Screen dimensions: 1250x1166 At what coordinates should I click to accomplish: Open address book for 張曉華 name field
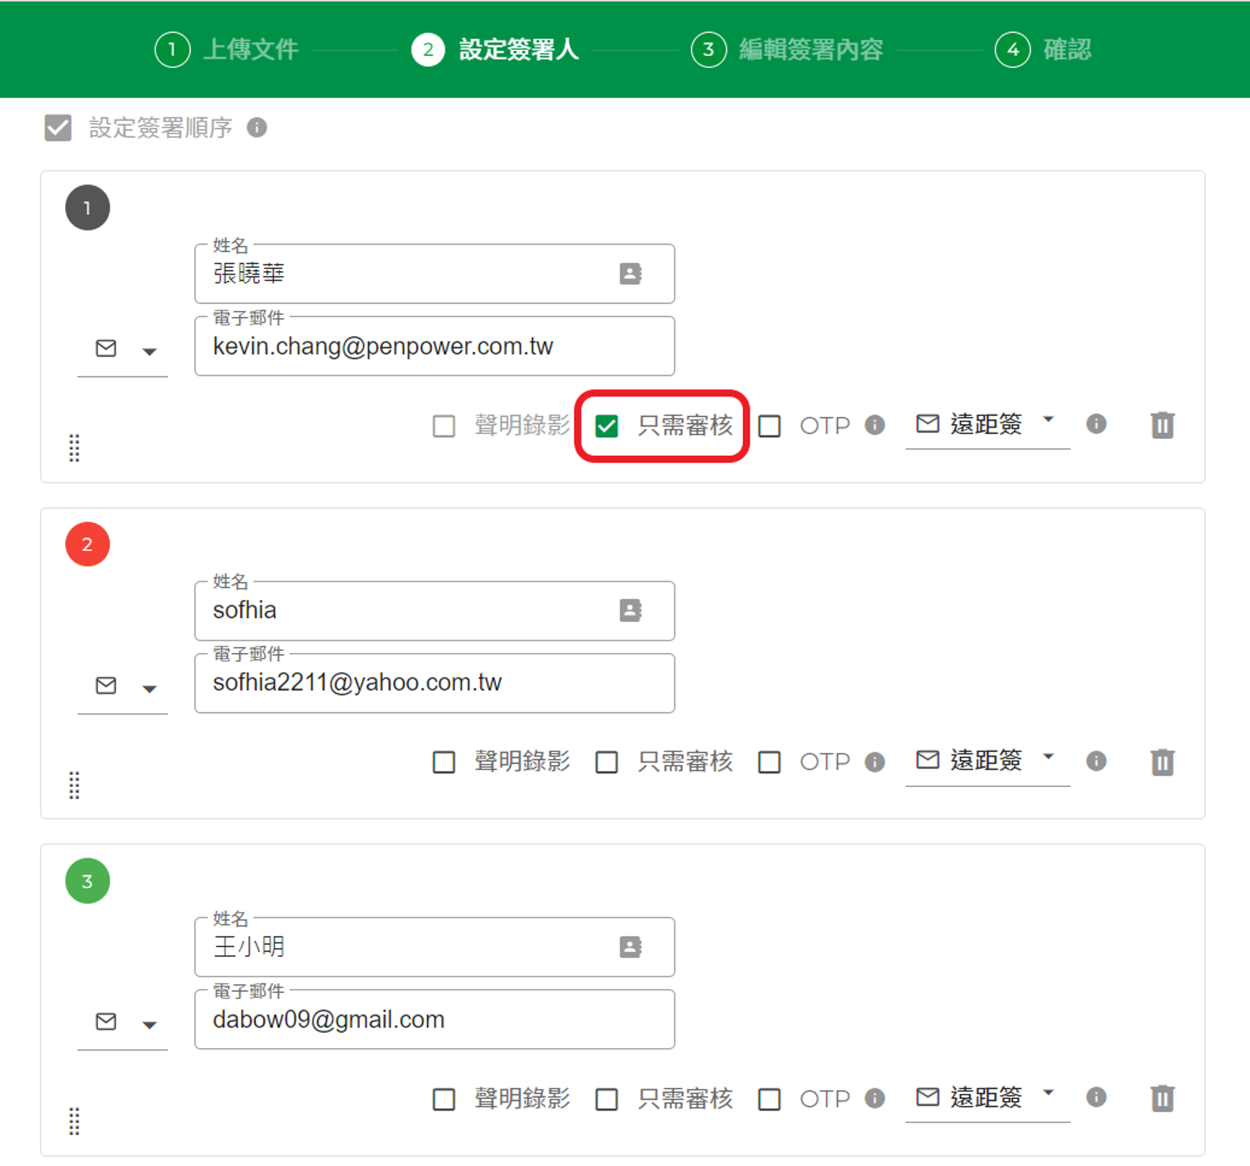click(x=630, y=274)
